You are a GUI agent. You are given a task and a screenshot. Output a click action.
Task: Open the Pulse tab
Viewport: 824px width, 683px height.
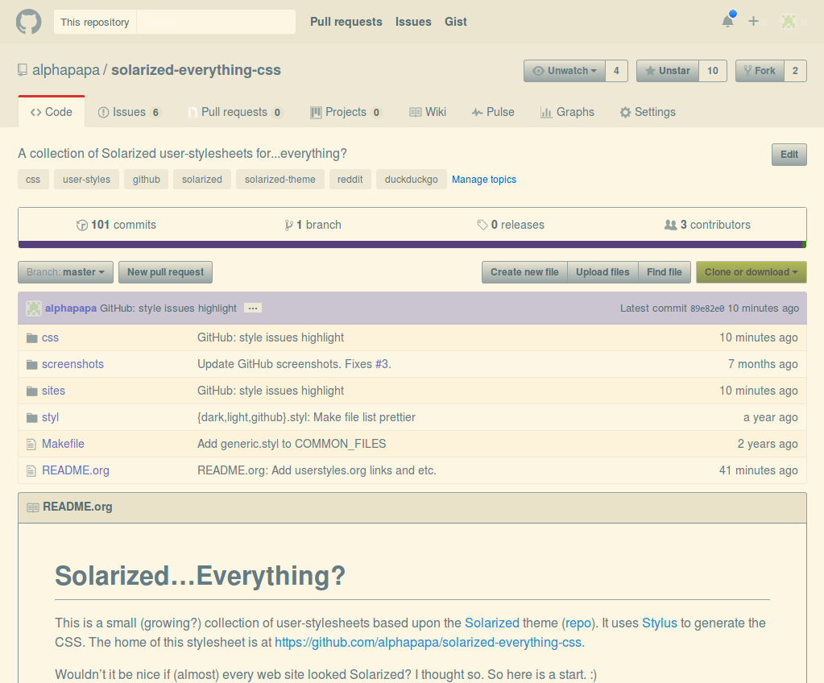click(493, 112)
